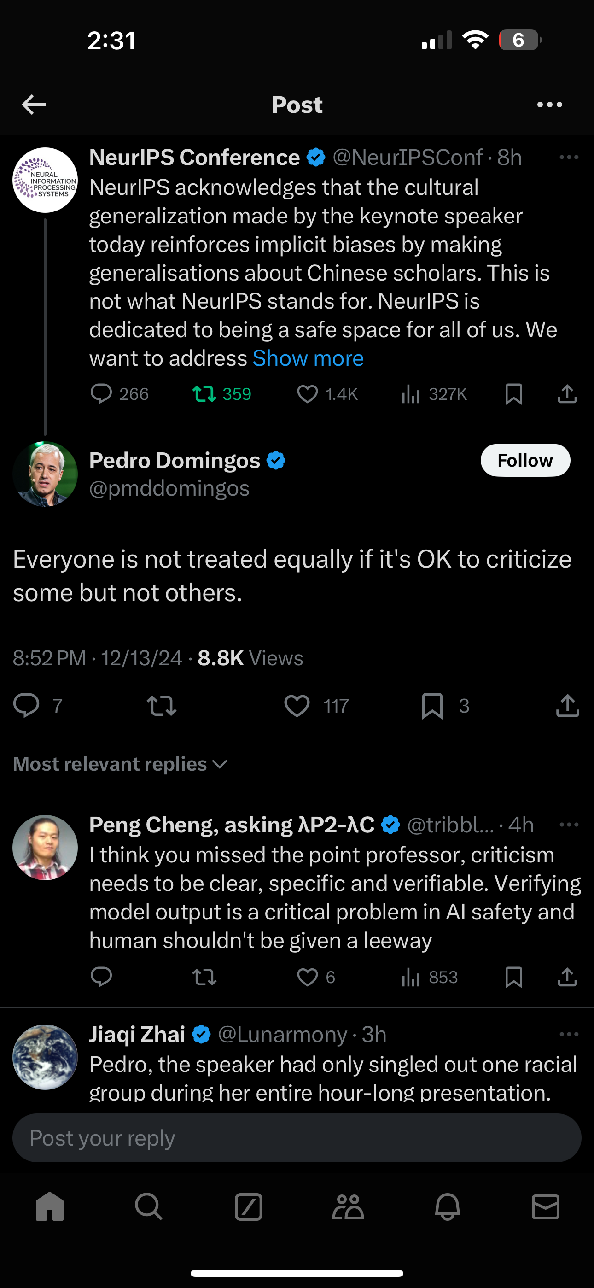
Task: Like the NeurIPS Conference post
Action: [x=308, y=394]
